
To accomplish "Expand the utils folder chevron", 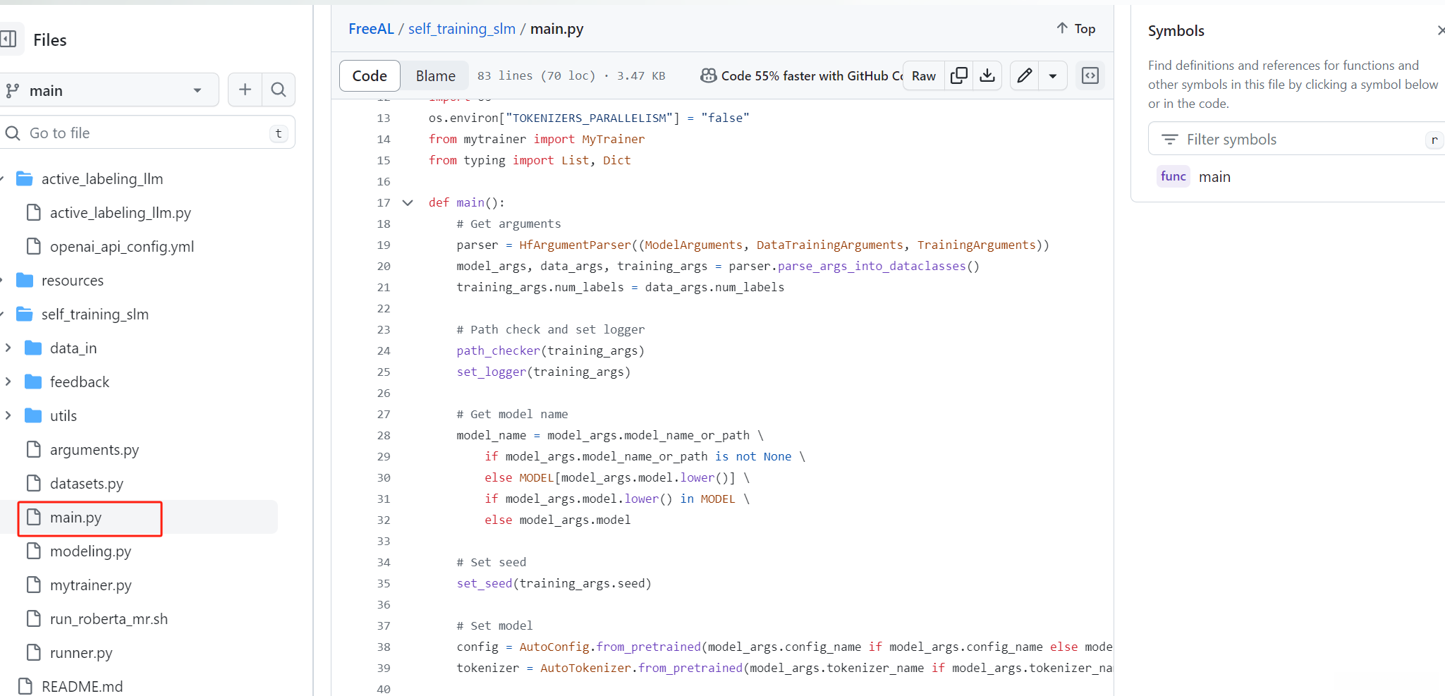I will tap(8, 415).
